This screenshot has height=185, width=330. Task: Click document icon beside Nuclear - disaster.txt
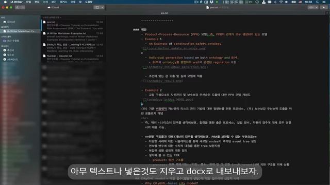coord(44,56)
